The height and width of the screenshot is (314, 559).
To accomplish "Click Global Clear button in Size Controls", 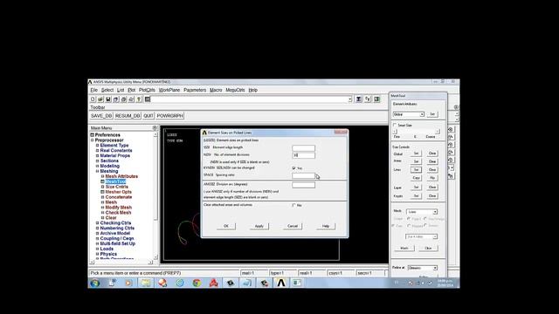I will [x=432, y=154].
